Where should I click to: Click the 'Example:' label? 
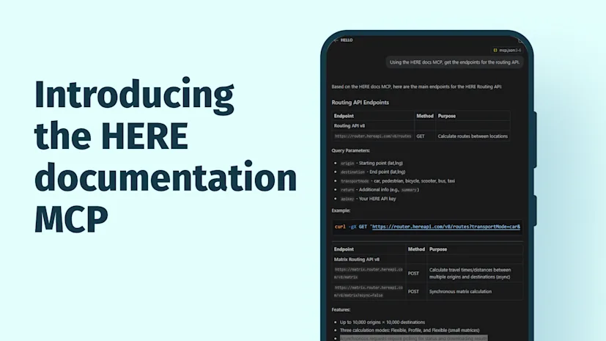pyautogui.click(x=341, y=210)
